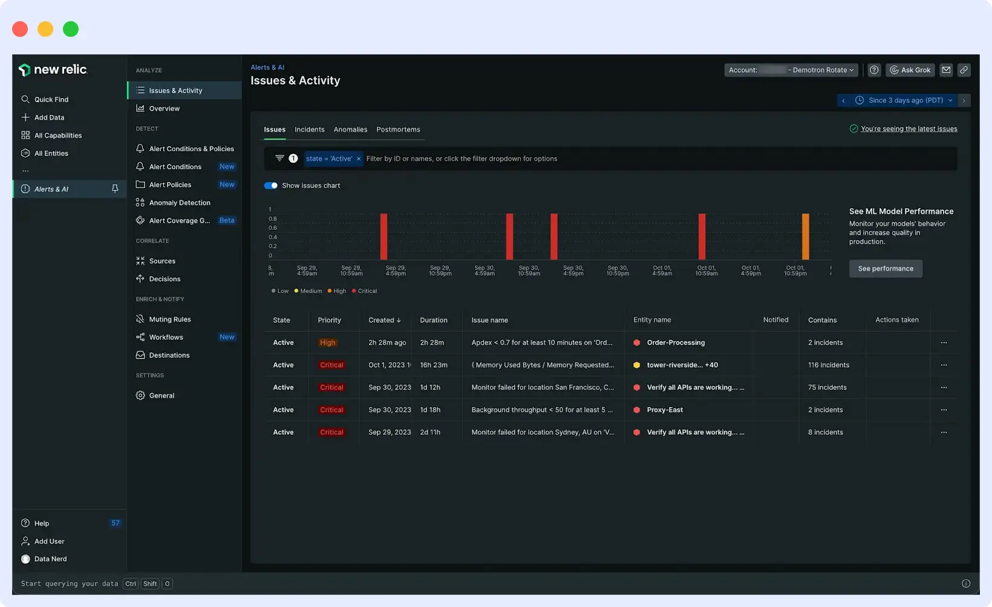The width and height of the screenshot is (992, 607).
Task: Open You're seeing the latest issues link
Action: click(909, 128)
